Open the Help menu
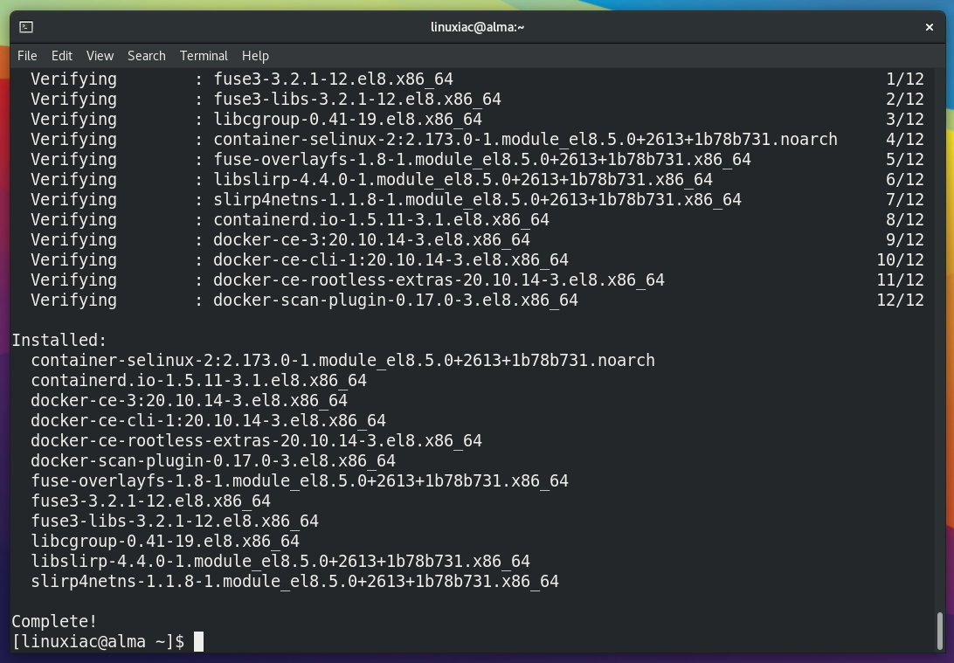Viewport: 954px width, 663px height. (x=255, y=56)
